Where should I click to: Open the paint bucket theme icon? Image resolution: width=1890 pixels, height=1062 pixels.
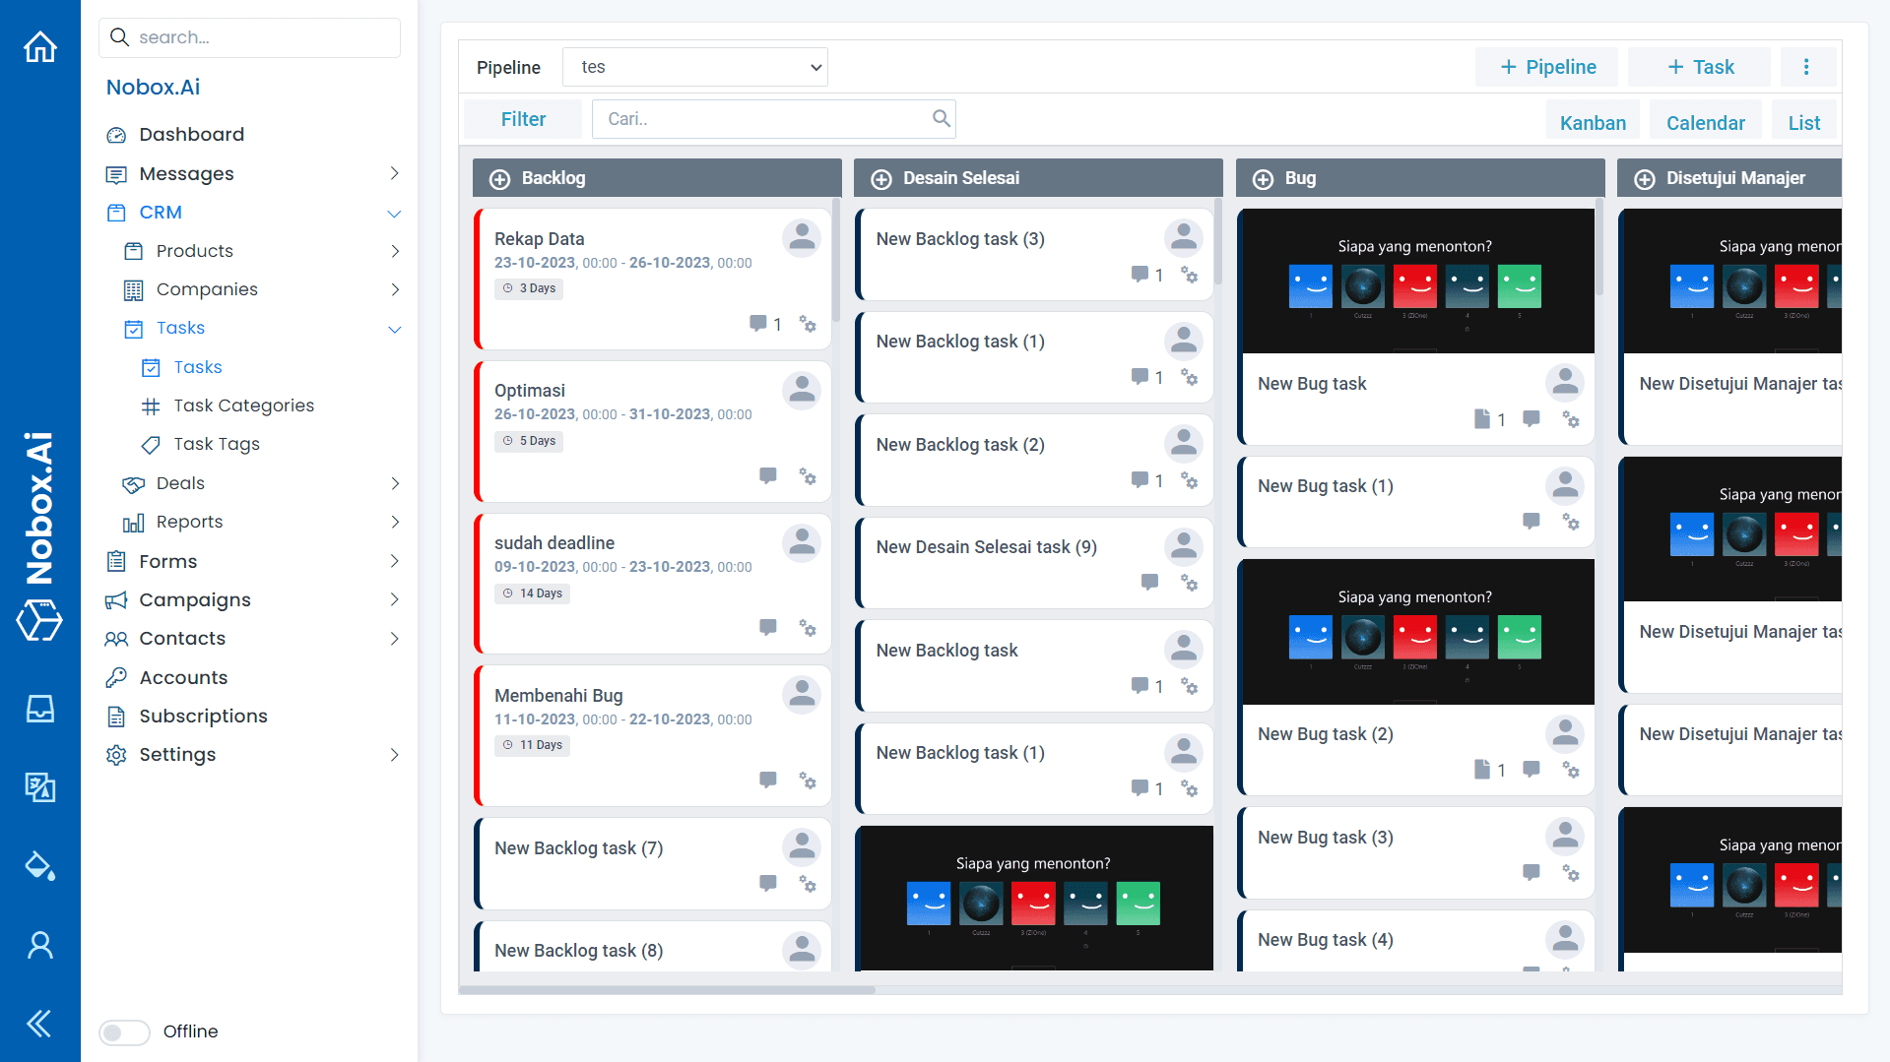coord(40,865)
